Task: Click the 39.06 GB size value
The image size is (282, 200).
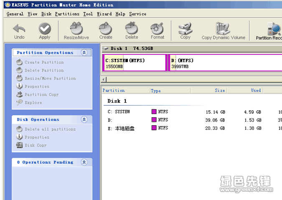Action: click(x=215, y=120)
